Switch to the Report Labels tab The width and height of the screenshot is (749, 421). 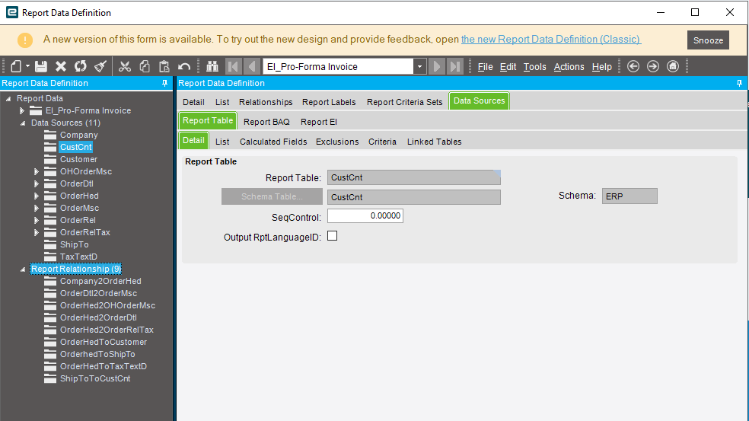329,102
